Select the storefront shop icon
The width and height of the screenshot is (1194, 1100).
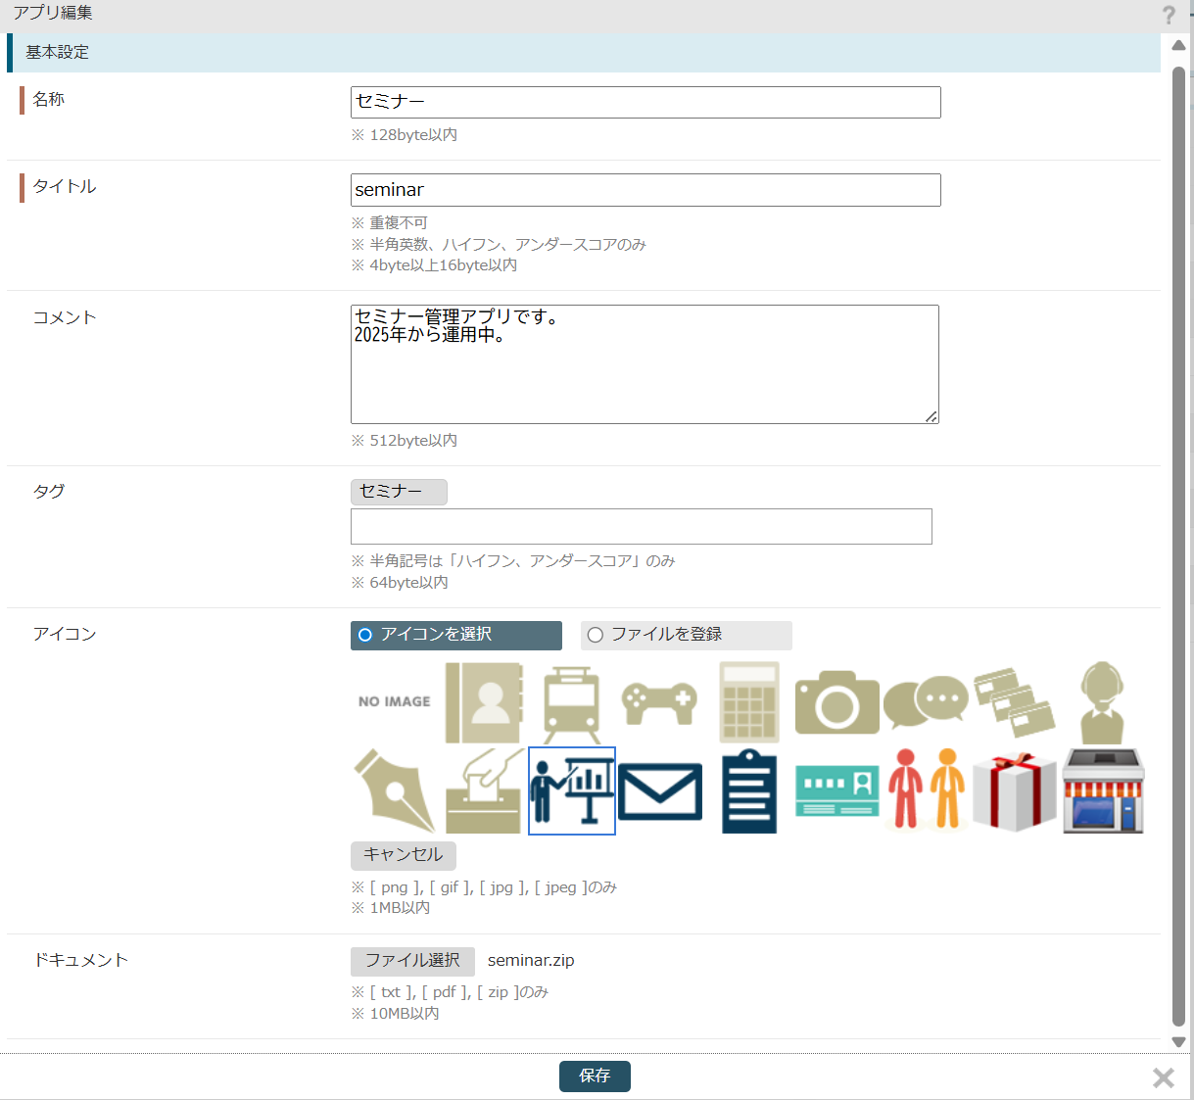[1103, 791]
